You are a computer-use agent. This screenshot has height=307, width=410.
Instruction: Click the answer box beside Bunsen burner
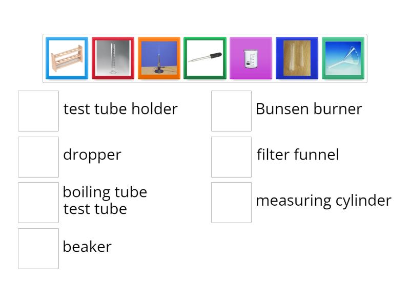coord(231,111)
